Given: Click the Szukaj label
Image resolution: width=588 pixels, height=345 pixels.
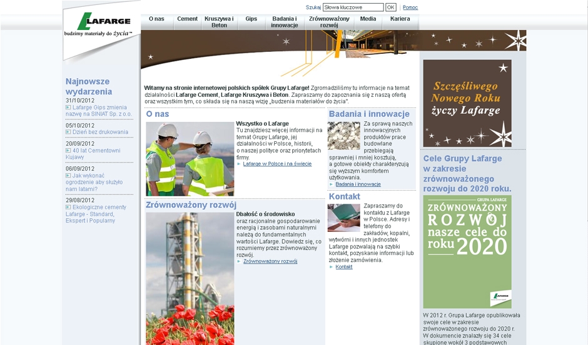Looking at the screenshot, I should 313,7.
